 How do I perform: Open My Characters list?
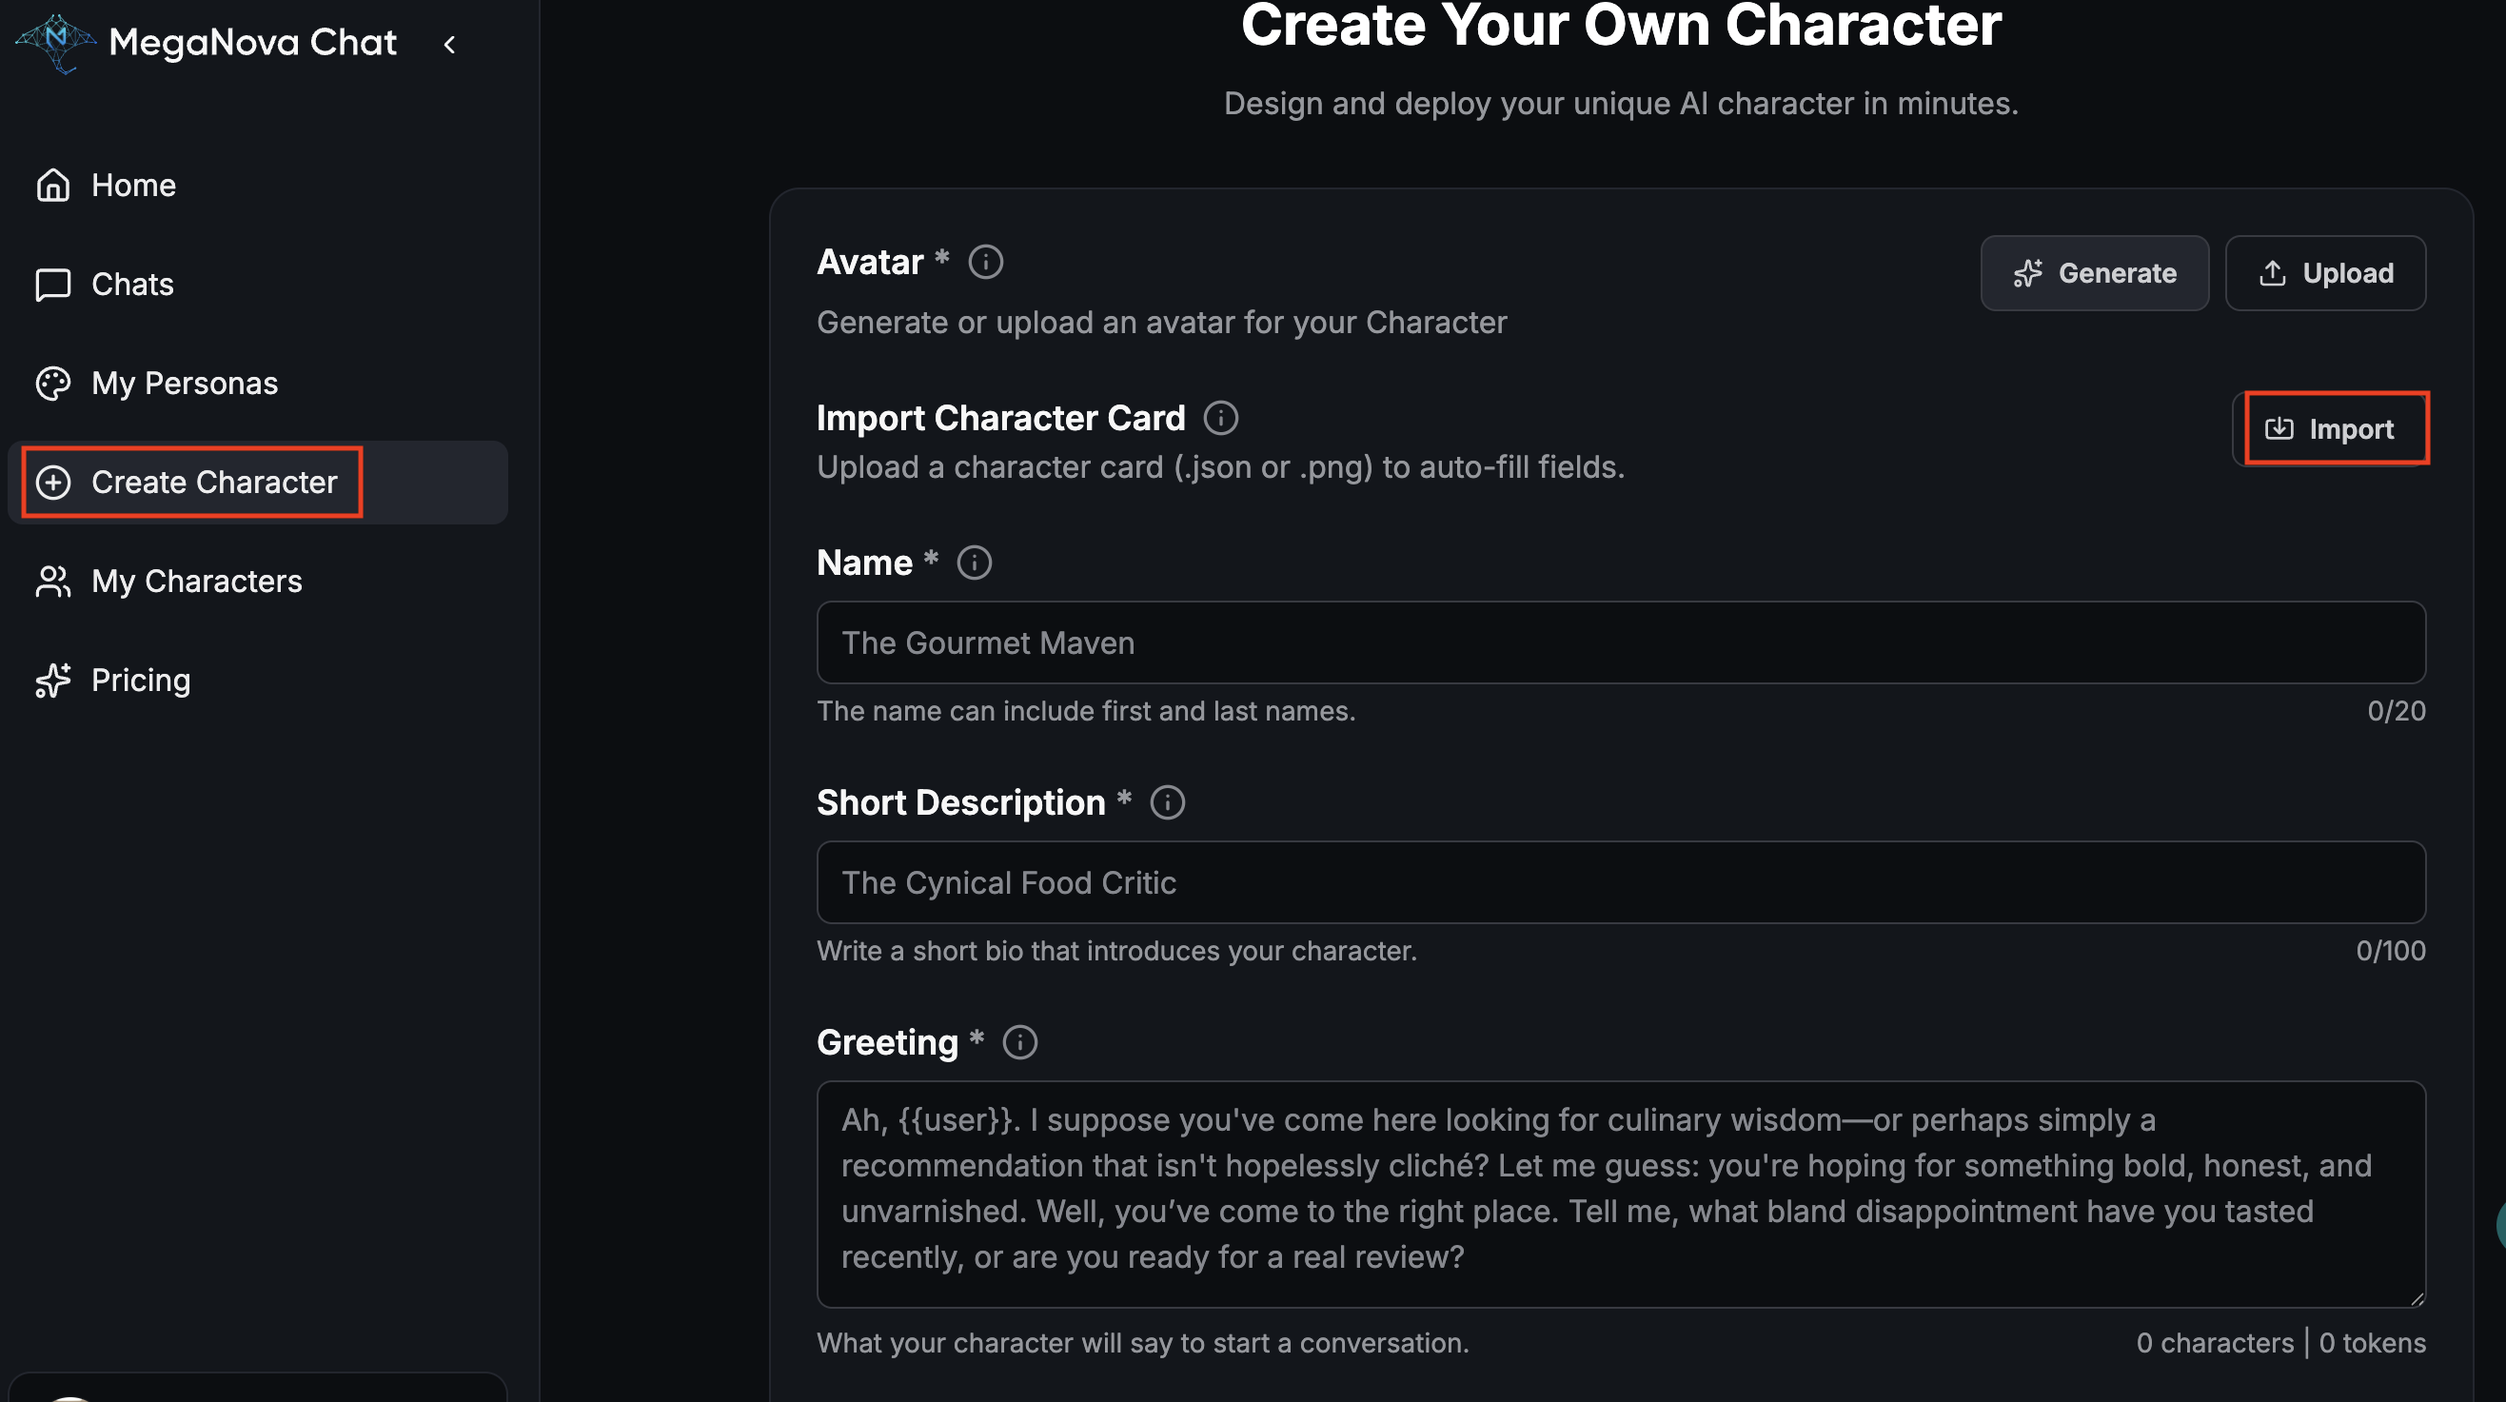click(195, 582)
